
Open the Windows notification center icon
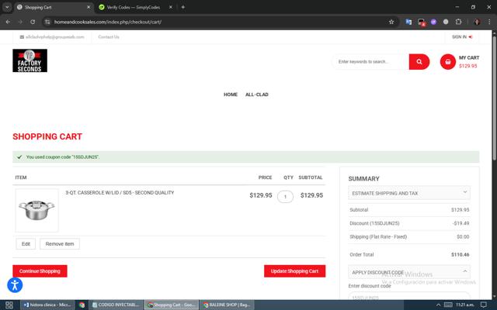pos(484,305)
